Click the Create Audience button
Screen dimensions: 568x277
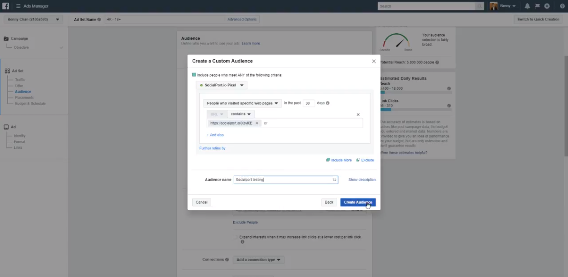click(358, 202)
